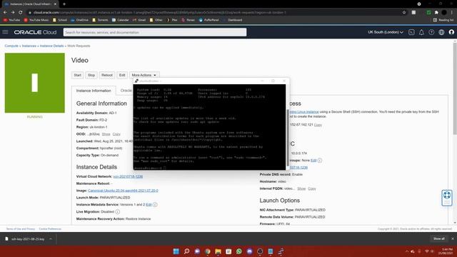
Task: Click the Start instance button
Action: [78, 75]
